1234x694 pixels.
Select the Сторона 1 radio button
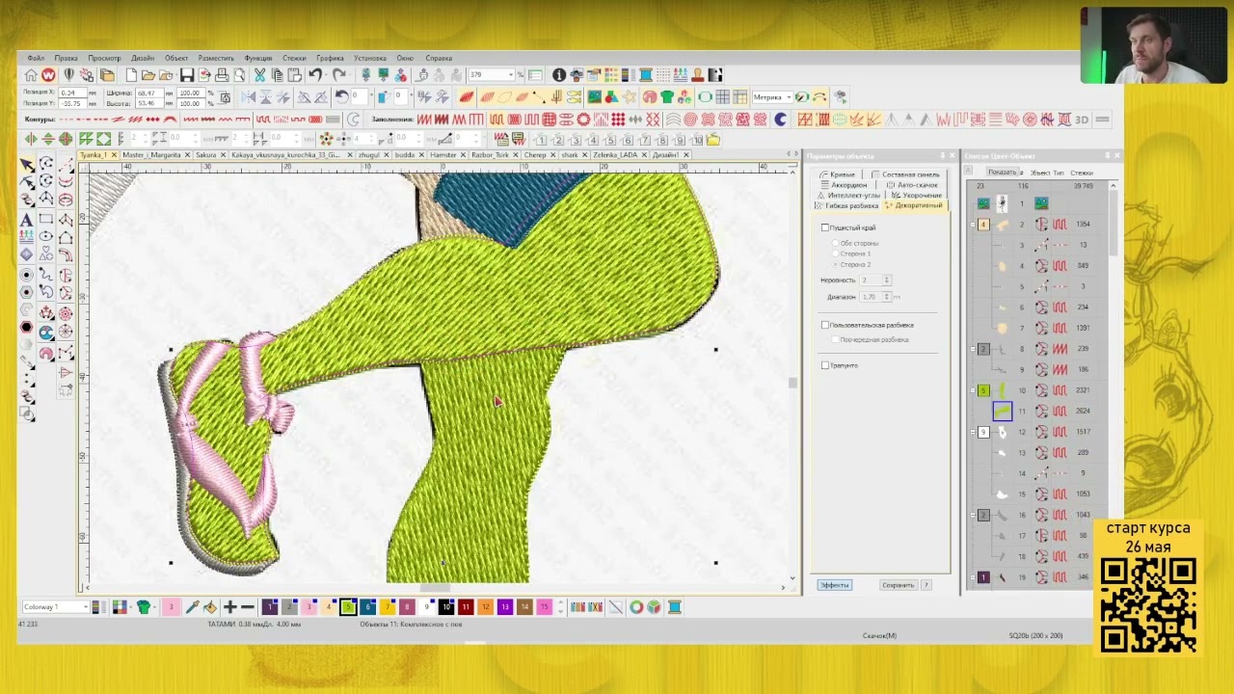[x=836, y=254]
